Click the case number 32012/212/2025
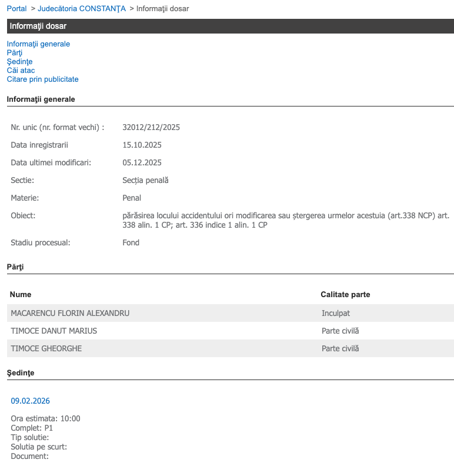This screenshot has height=466, width=454. tap(151, 127)
